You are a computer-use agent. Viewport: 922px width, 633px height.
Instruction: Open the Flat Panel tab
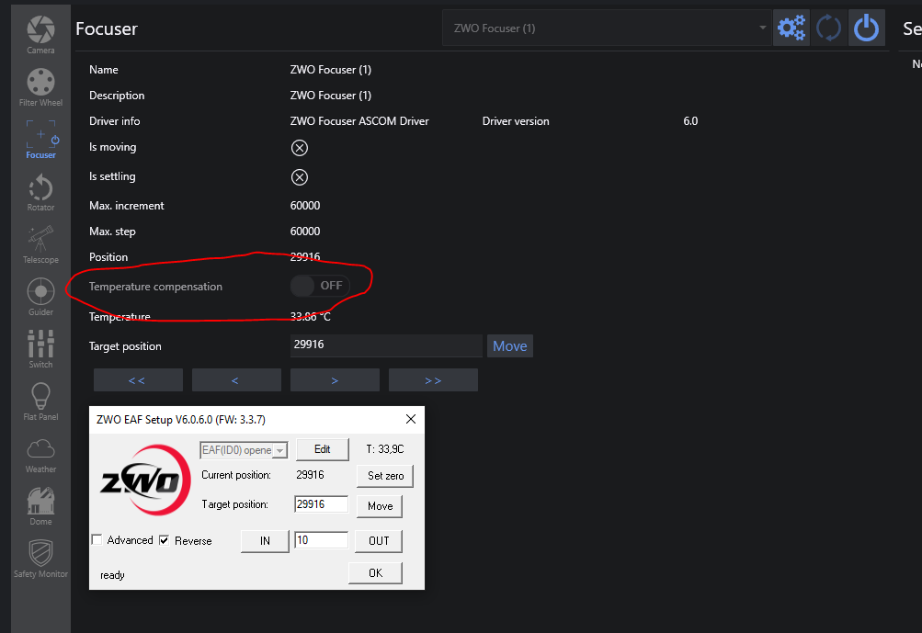(x=40, y=401)
